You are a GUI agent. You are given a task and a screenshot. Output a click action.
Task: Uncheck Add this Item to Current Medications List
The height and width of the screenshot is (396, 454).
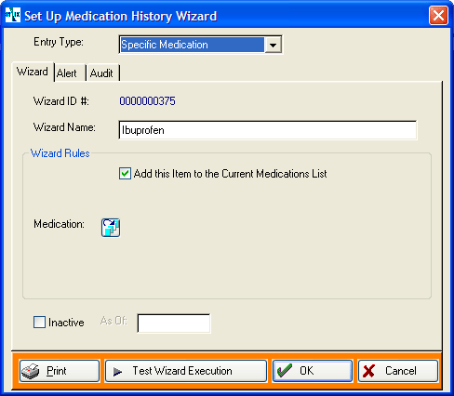click(x=125, y=174)
